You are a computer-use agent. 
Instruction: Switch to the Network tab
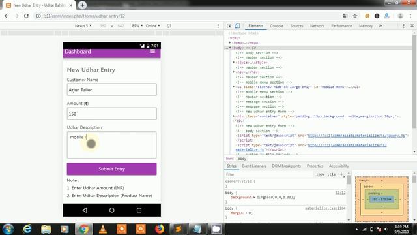317,26
